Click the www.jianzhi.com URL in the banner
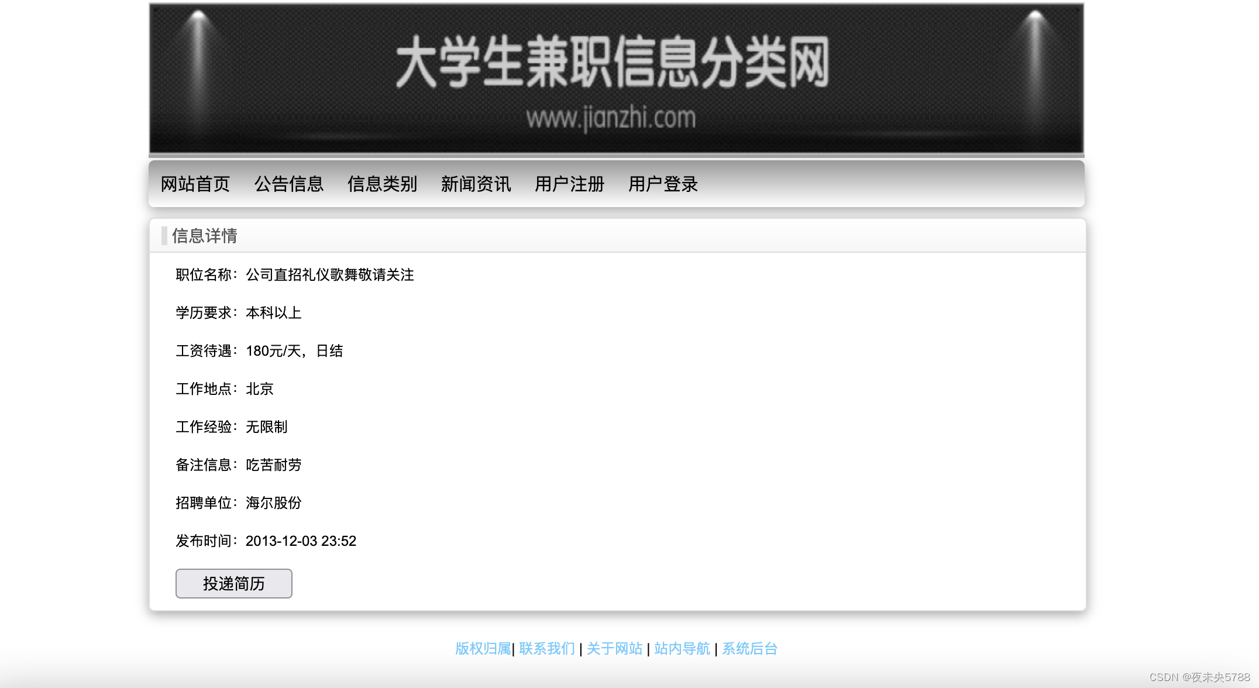The width and height of the screenshot is (1259, 688). coord(611,118)
